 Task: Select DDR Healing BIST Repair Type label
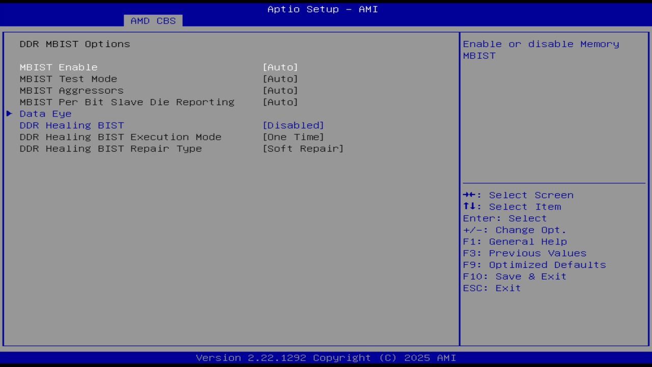(x=111, y=149)
